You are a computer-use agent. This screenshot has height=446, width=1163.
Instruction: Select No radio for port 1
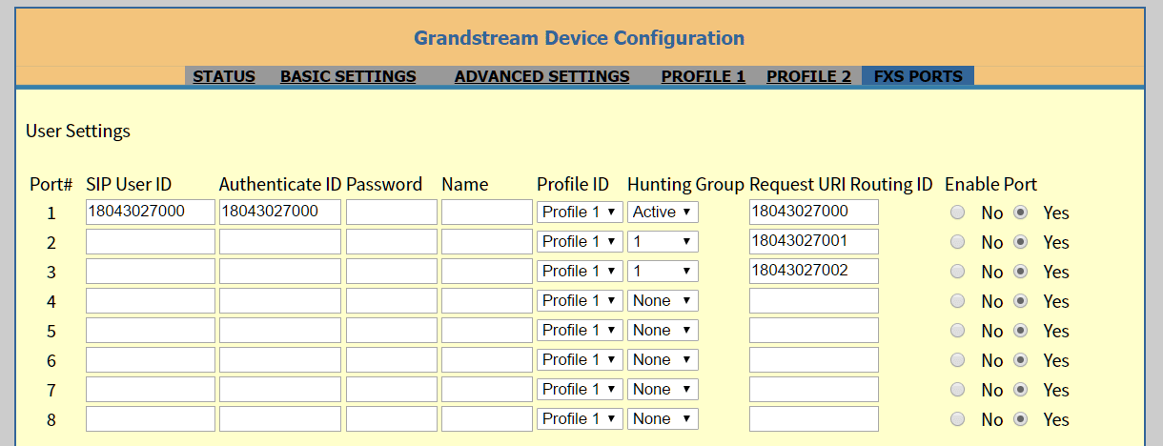coord(958,212)
